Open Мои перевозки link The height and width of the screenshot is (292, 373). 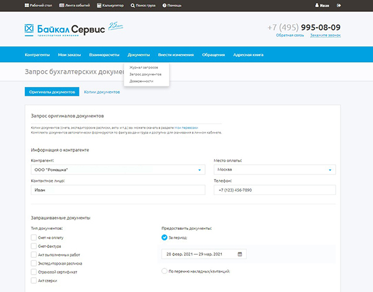pyautogui.click(x=186, y=128)
